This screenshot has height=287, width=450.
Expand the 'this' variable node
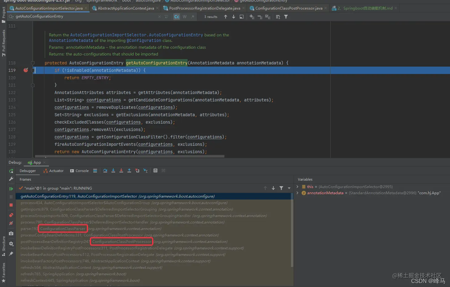[x=297, y=187]
